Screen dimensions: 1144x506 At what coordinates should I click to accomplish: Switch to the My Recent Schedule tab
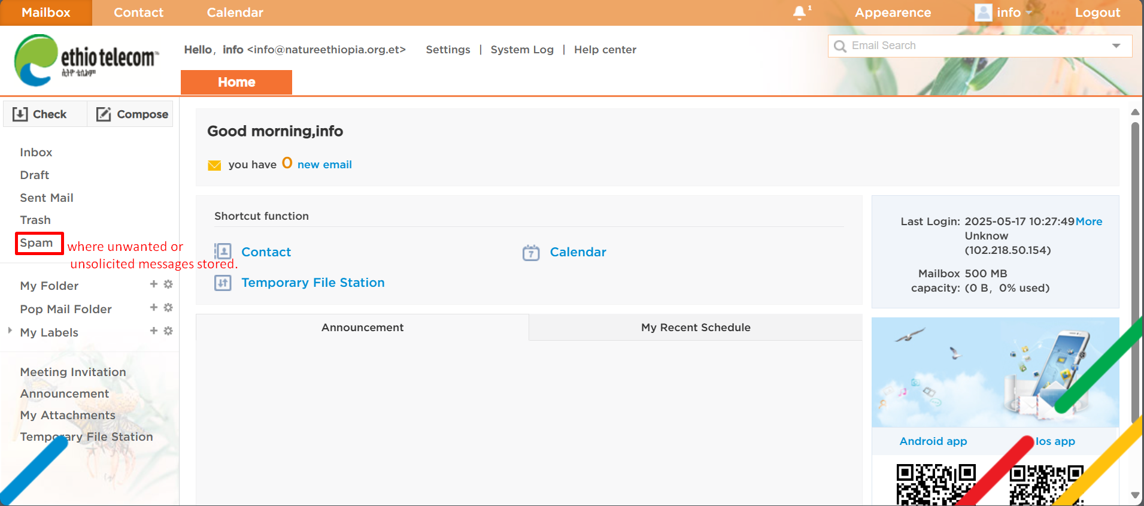click(696, 328)
